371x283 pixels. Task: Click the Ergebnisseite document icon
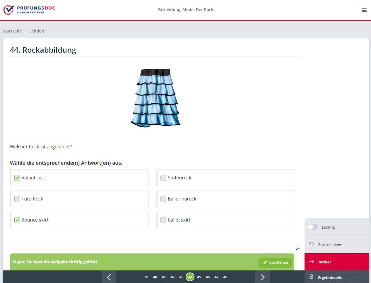[312, 277]
